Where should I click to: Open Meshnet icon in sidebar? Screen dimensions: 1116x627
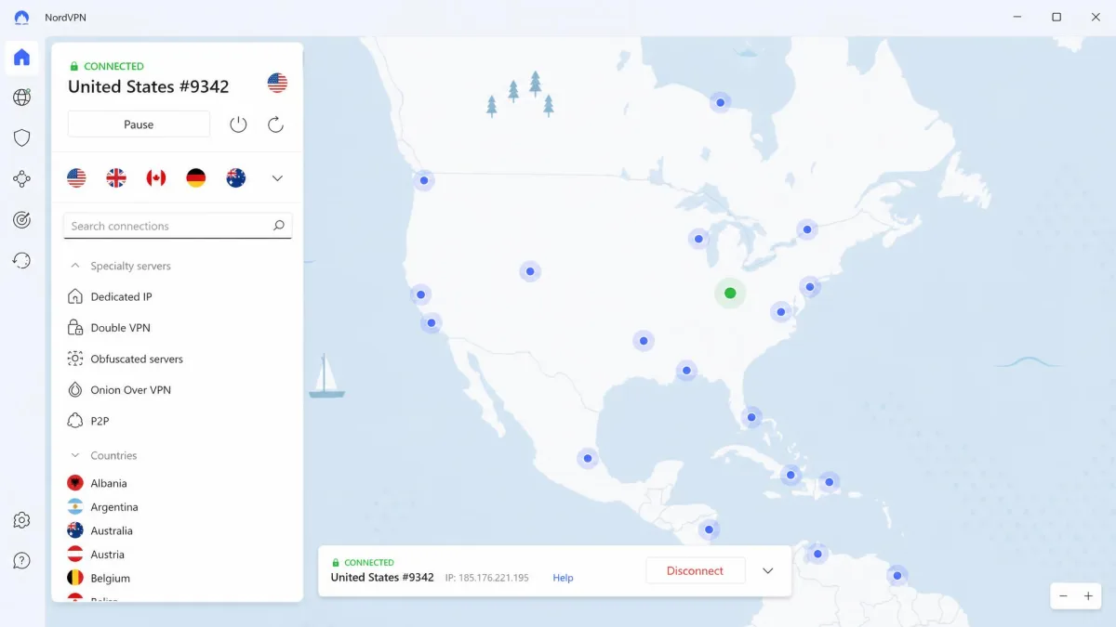click(21, 179)
